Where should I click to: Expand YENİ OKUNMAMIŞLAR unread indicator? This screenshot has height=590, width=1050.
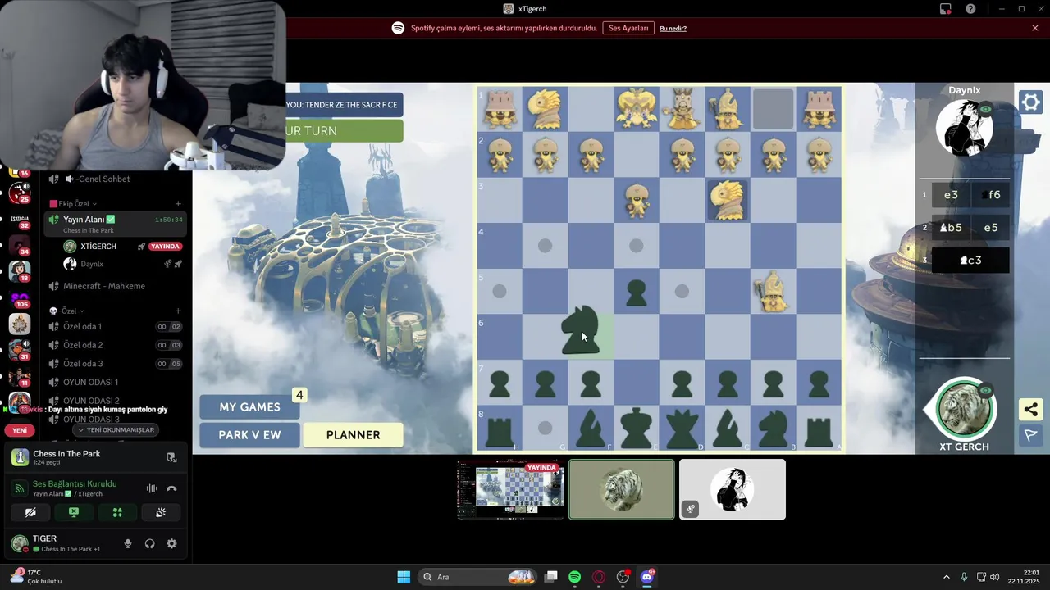point(114,429)
